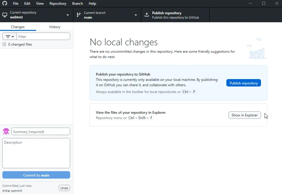
Task: Undo the Initial commit
Action: tap(64, 188)
